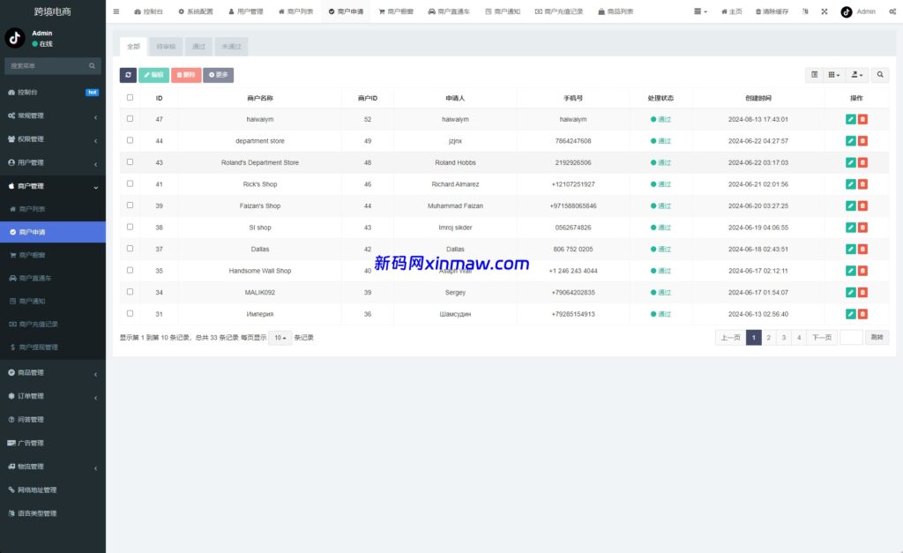Click the TikTok logo next to Admin
903x553 pixels.
coord(846,12)
